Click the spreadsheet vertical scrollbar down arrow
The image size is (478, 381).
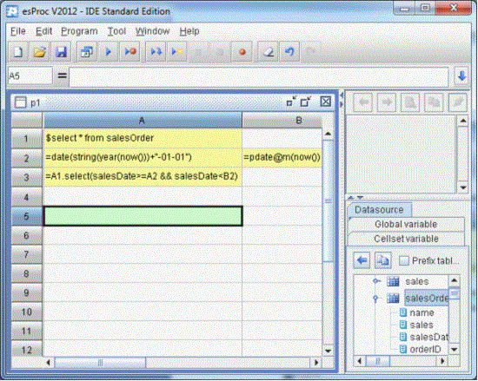pos(328,351)
